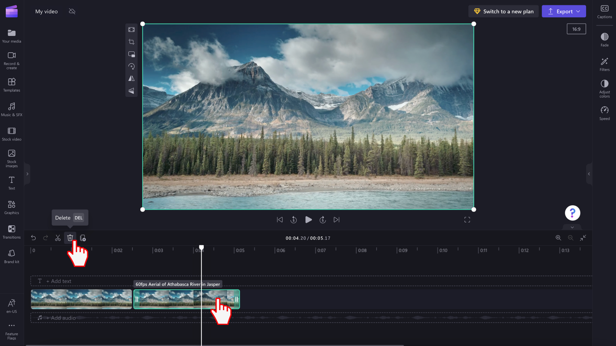The height and width of the screenshot is (346, 616).
Task: Redo the last action
Action: coord(46,238)
